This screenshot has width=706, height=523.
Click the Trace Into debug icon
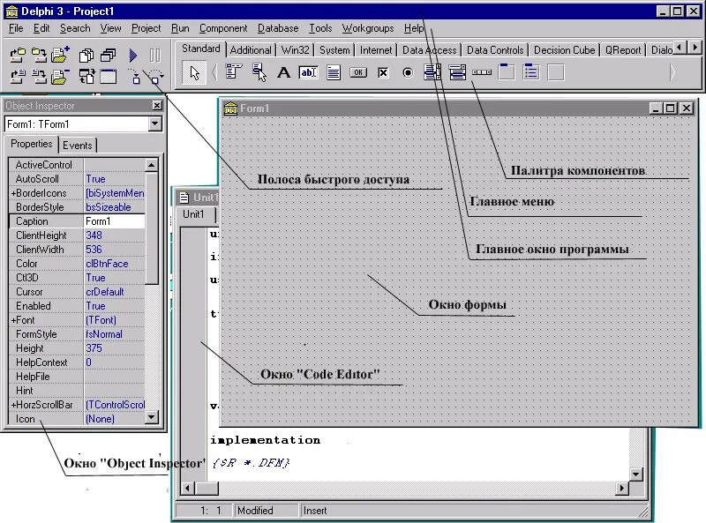[134, 77]
